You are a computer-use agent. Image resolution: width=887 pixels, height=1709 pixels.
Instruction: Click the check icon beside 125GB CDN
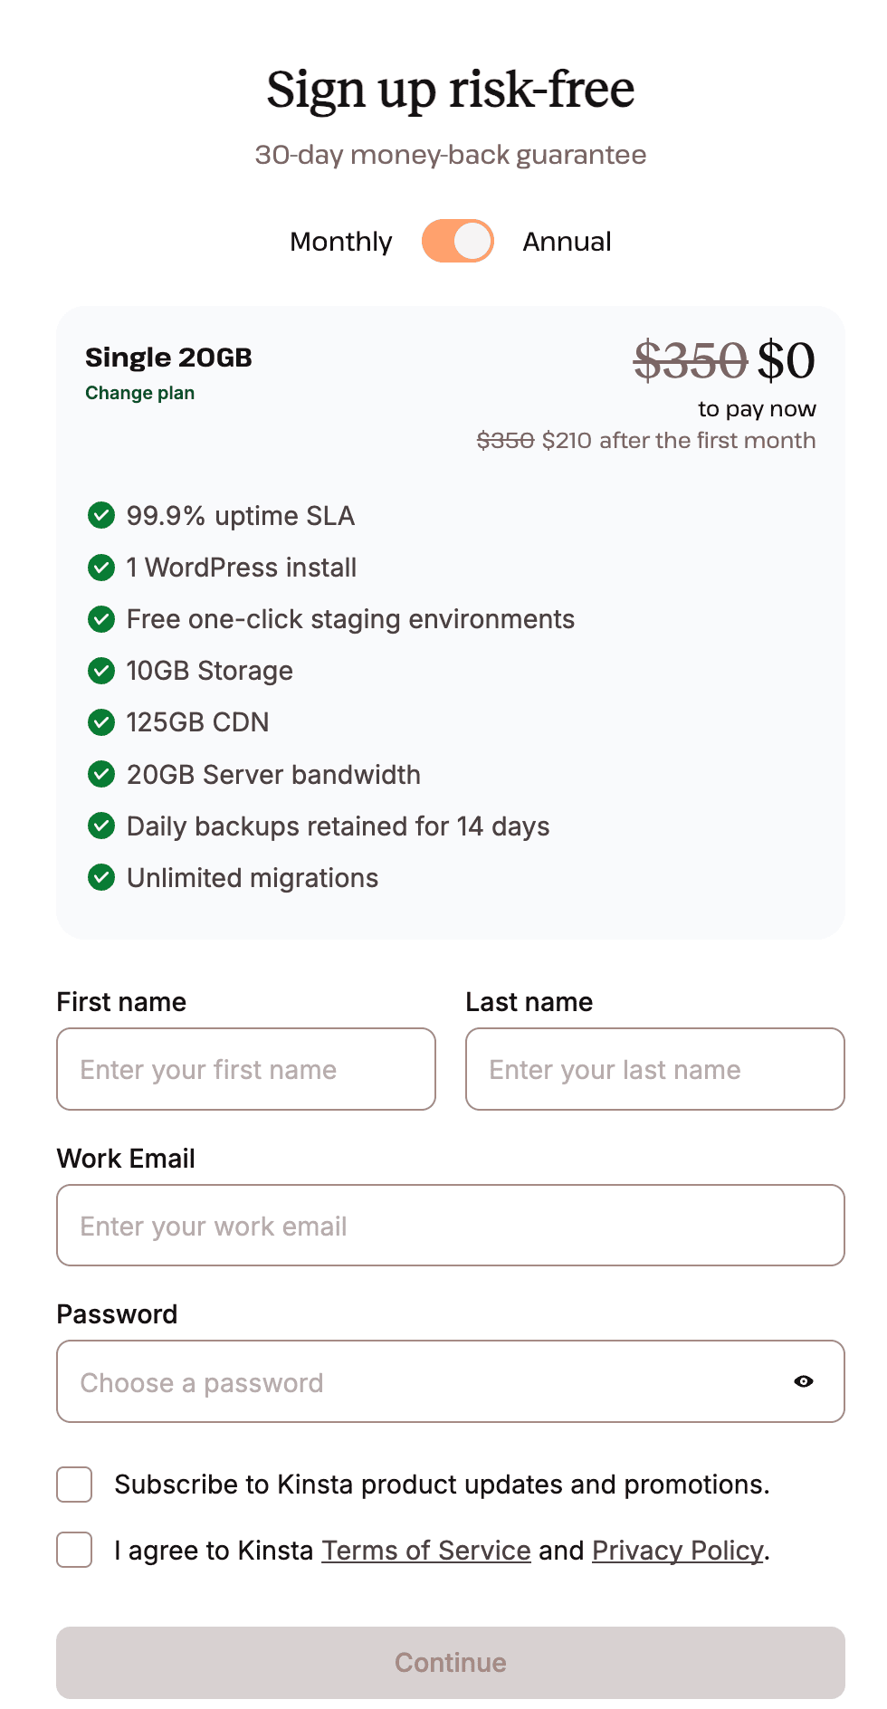[x=101, y=722]
